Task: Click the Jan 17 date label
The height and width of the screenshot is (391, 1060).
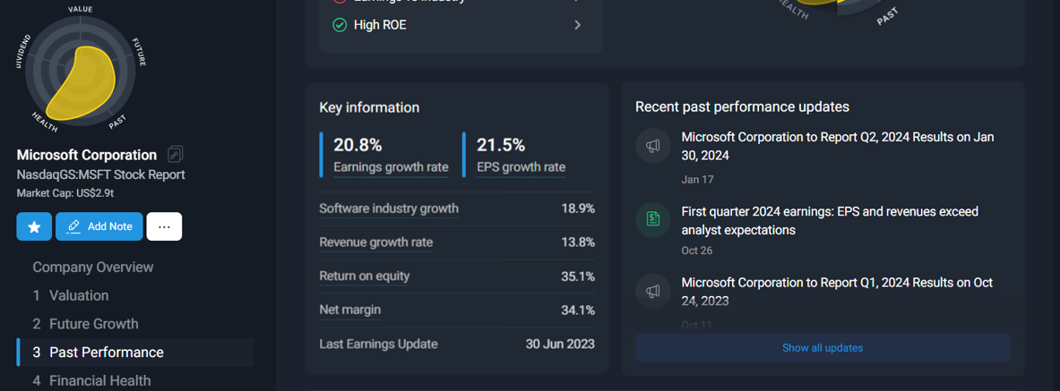Action: (698, 180)
